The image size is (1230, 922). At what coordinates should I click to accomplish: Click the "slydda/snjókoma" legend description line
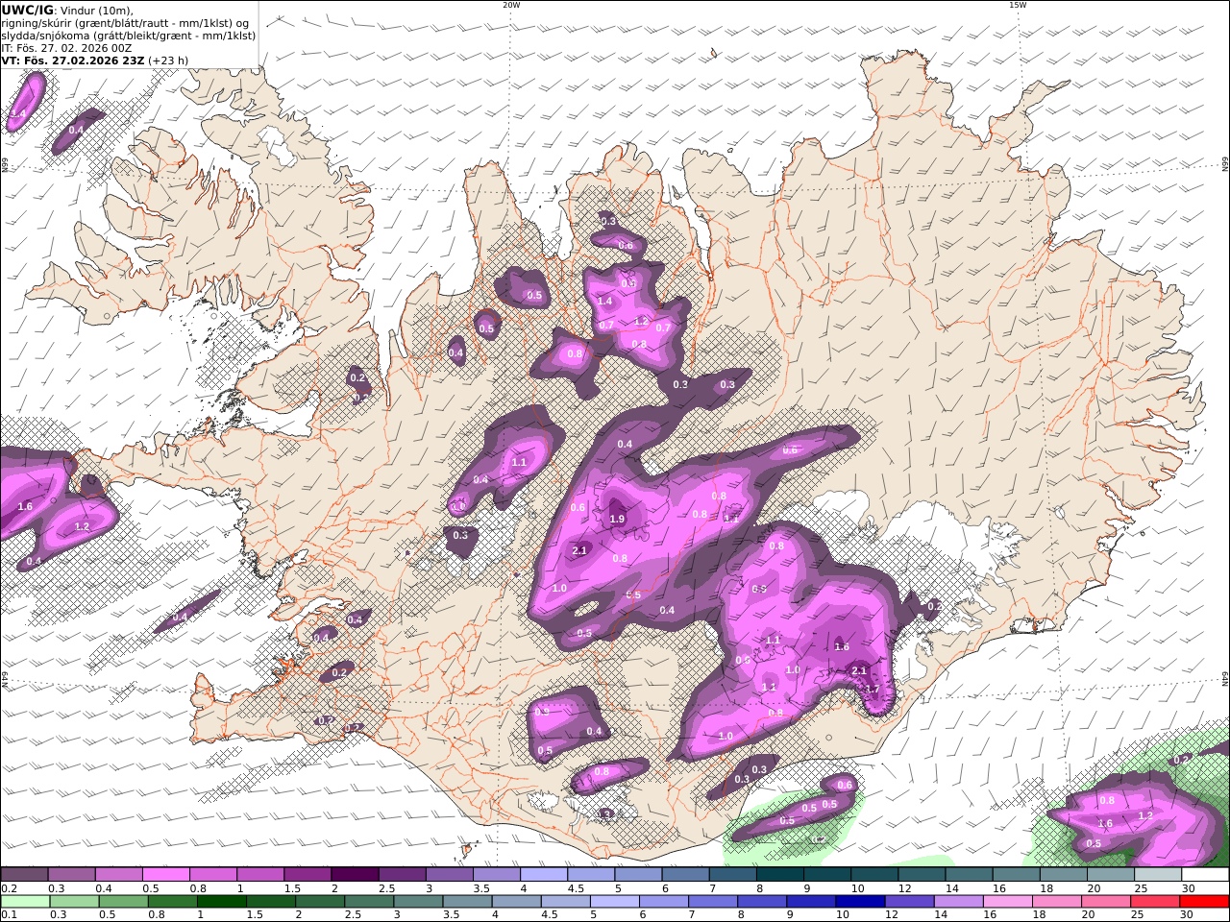[129, 36]
